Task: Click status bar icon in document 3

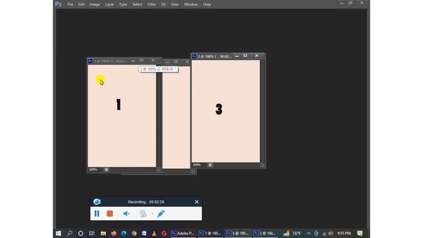Action: [210, 165]
